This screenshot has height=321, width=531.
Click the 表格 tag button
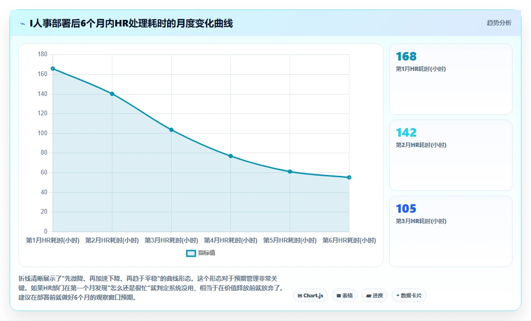[344, 295]
